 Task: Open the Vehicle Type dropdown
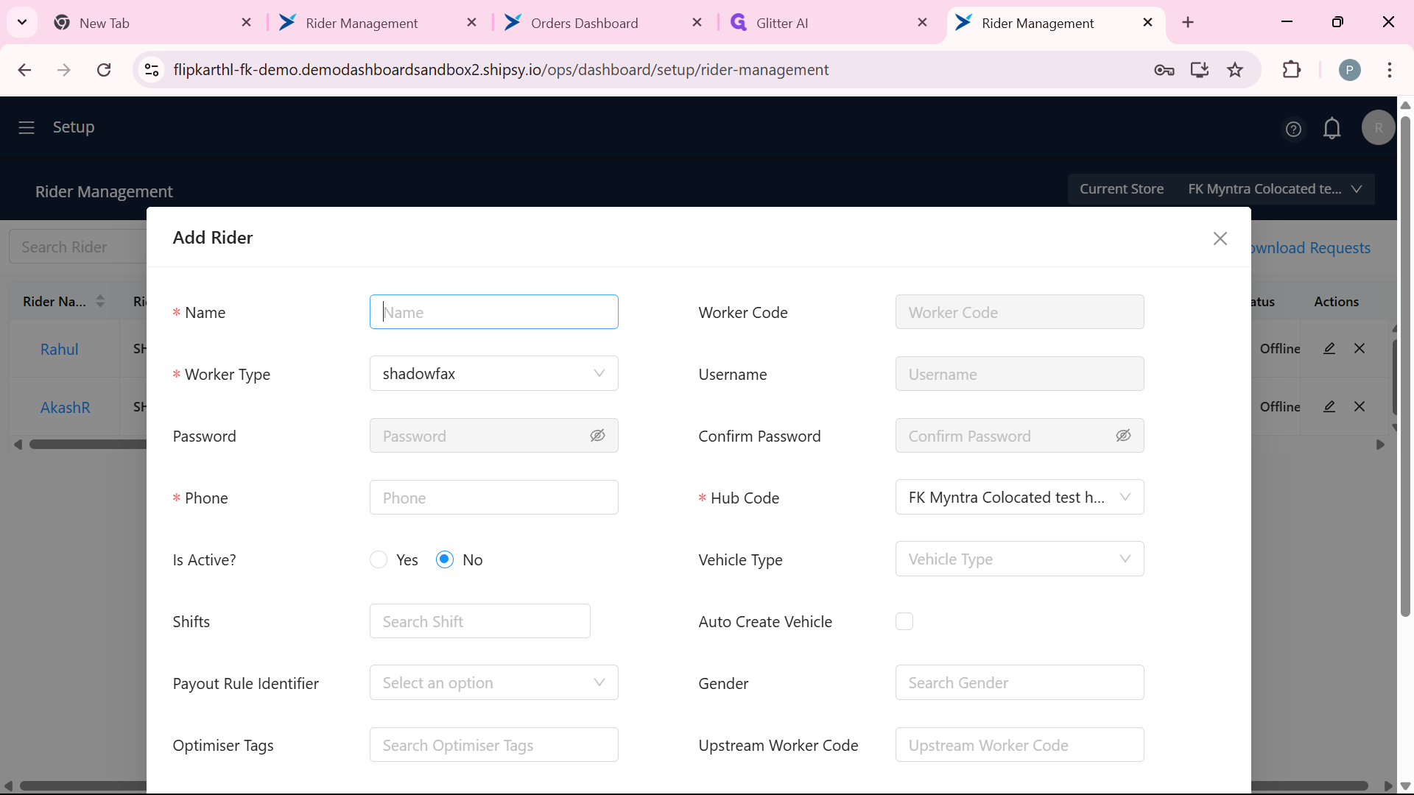coord(1020,559)
